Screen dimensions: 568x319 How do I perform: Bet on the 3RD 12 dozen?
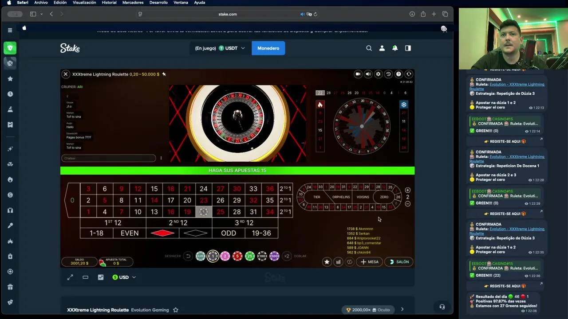[x=244, y=223]
